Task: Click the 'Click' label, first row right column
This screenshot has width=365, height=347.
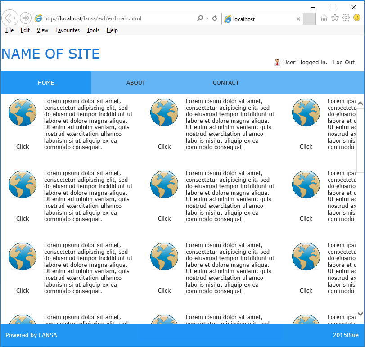Action: pos(306,147)
